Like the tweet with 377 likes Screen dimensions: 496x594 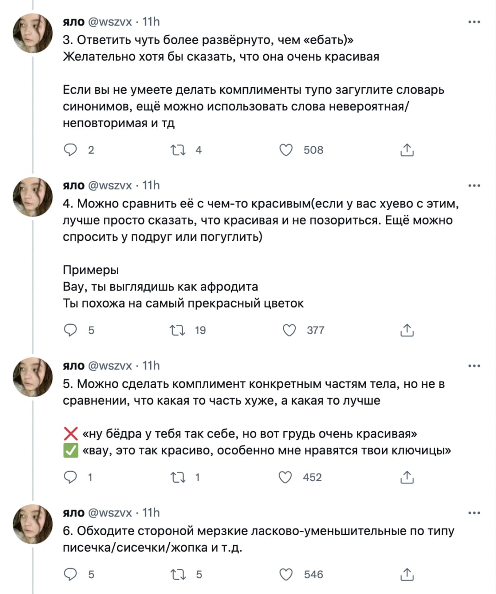click(x=289, y=330)
